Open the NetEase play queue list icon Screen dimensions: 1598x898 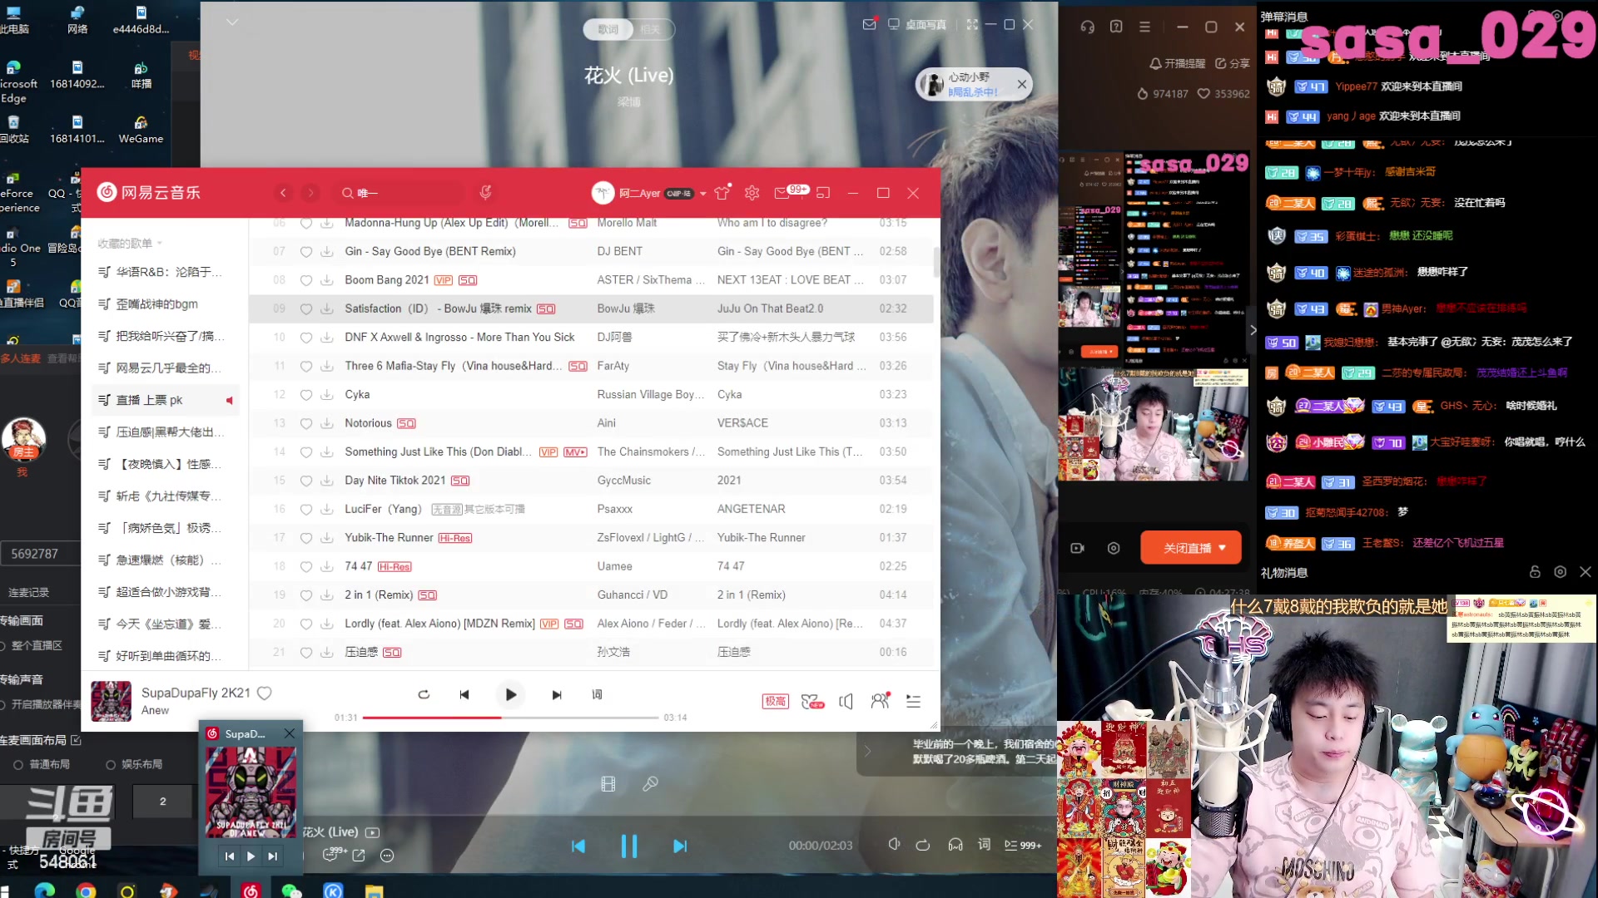[x=913, y=702]
